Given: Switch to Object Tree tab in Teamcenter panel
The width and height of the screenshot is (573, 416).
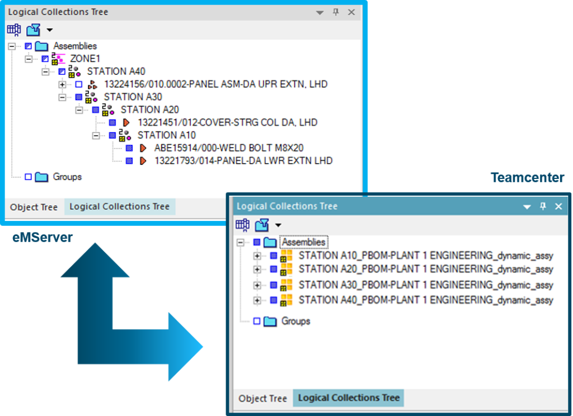Looking at the screenshot, I should click(262, 399).
